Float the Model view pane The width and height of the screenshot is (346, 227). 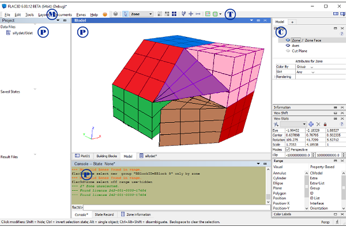tap(258, 21)
